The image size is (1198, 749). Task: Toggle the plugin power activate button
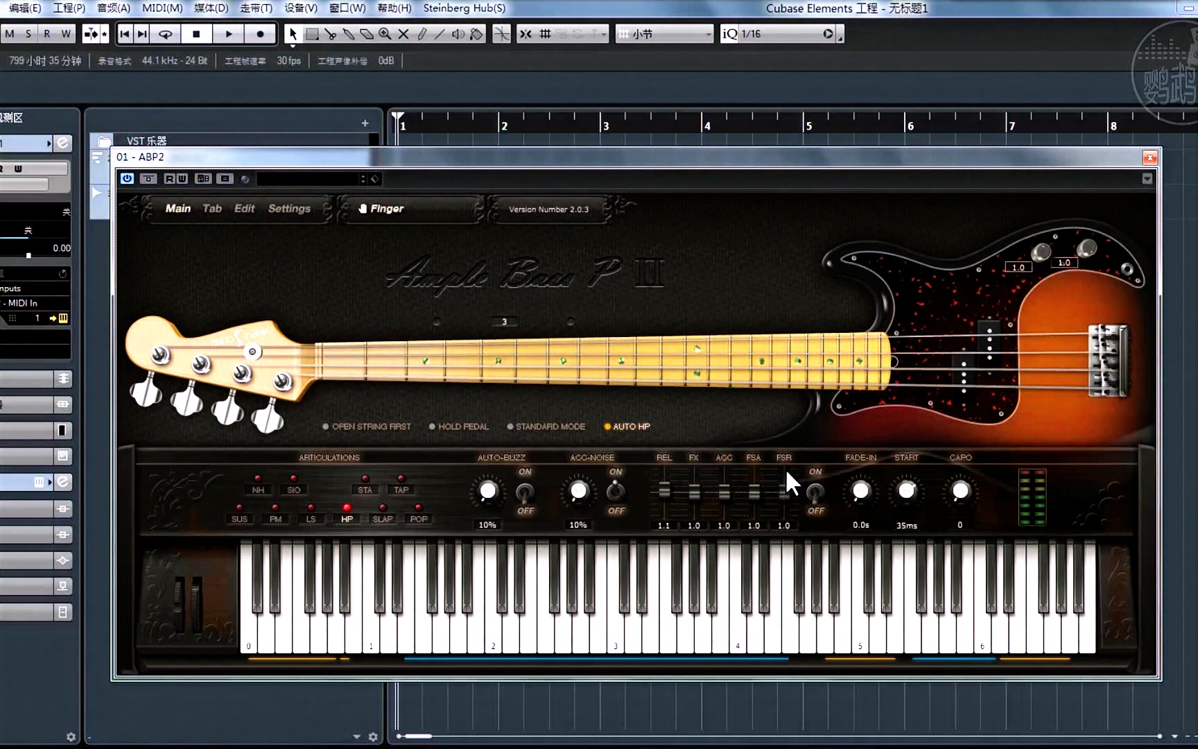point(127,179)
